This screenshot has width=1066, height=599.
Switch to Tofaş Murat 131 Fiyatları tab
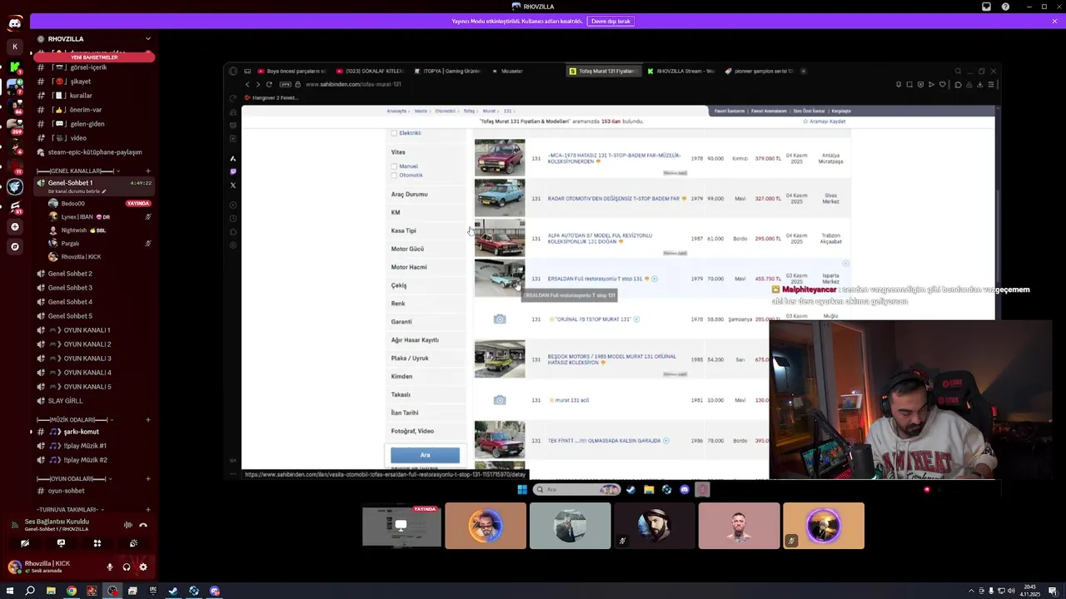coord(602,72)
